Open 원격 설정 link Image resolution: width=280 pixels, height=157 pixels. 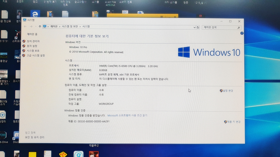tap(32, 46)
